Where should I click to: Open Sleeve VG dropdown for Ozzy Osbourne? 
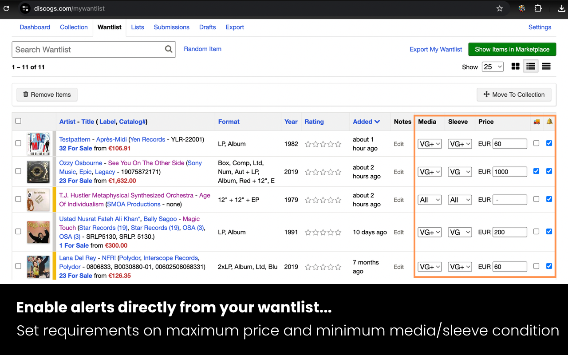pyautogui.click(x=460, y=172)
